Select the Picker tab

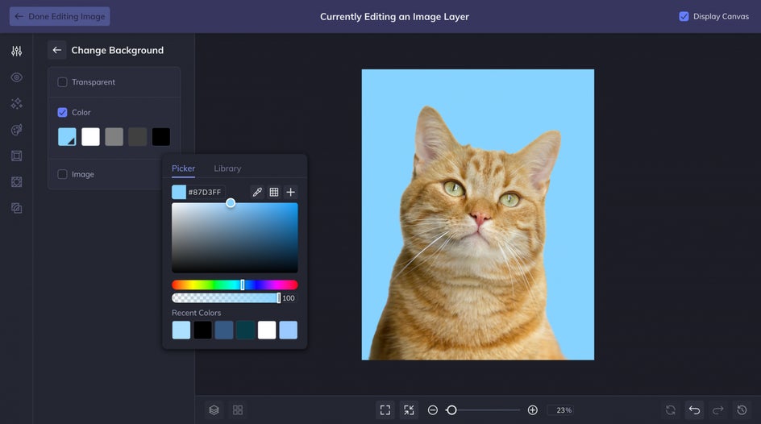[x=183, y=168]
